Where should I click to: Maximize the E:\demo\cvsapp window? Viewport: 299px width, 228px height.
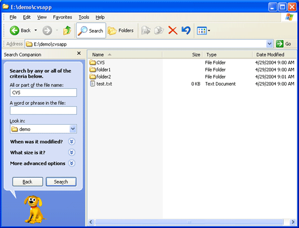[x=282, y=7]
